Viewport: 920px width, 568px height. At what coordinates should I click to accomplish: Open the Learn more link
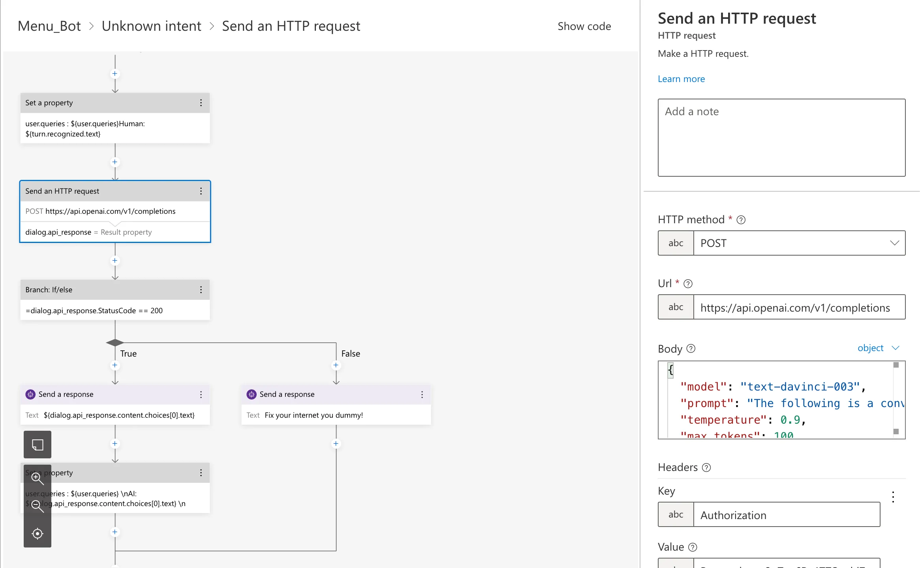[x=681, y=79]
